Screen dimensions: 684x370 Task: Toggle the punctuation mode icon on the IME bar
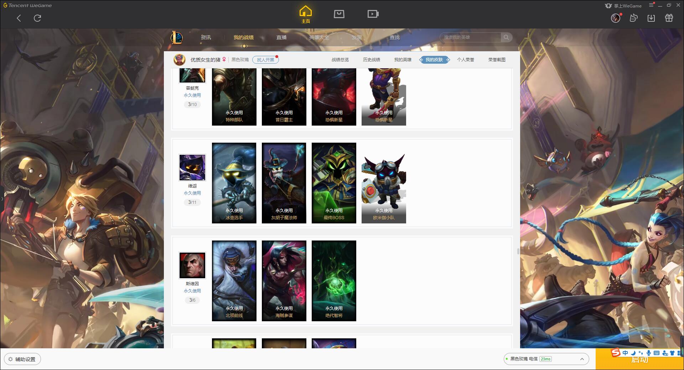pyautogui.click(x=641, y=353)
